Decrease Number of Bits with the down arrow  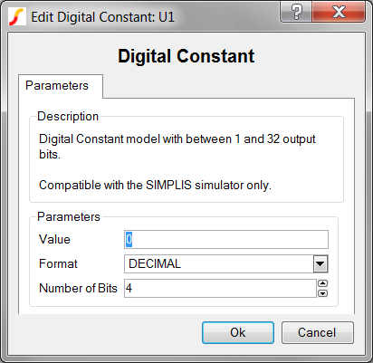322,293
